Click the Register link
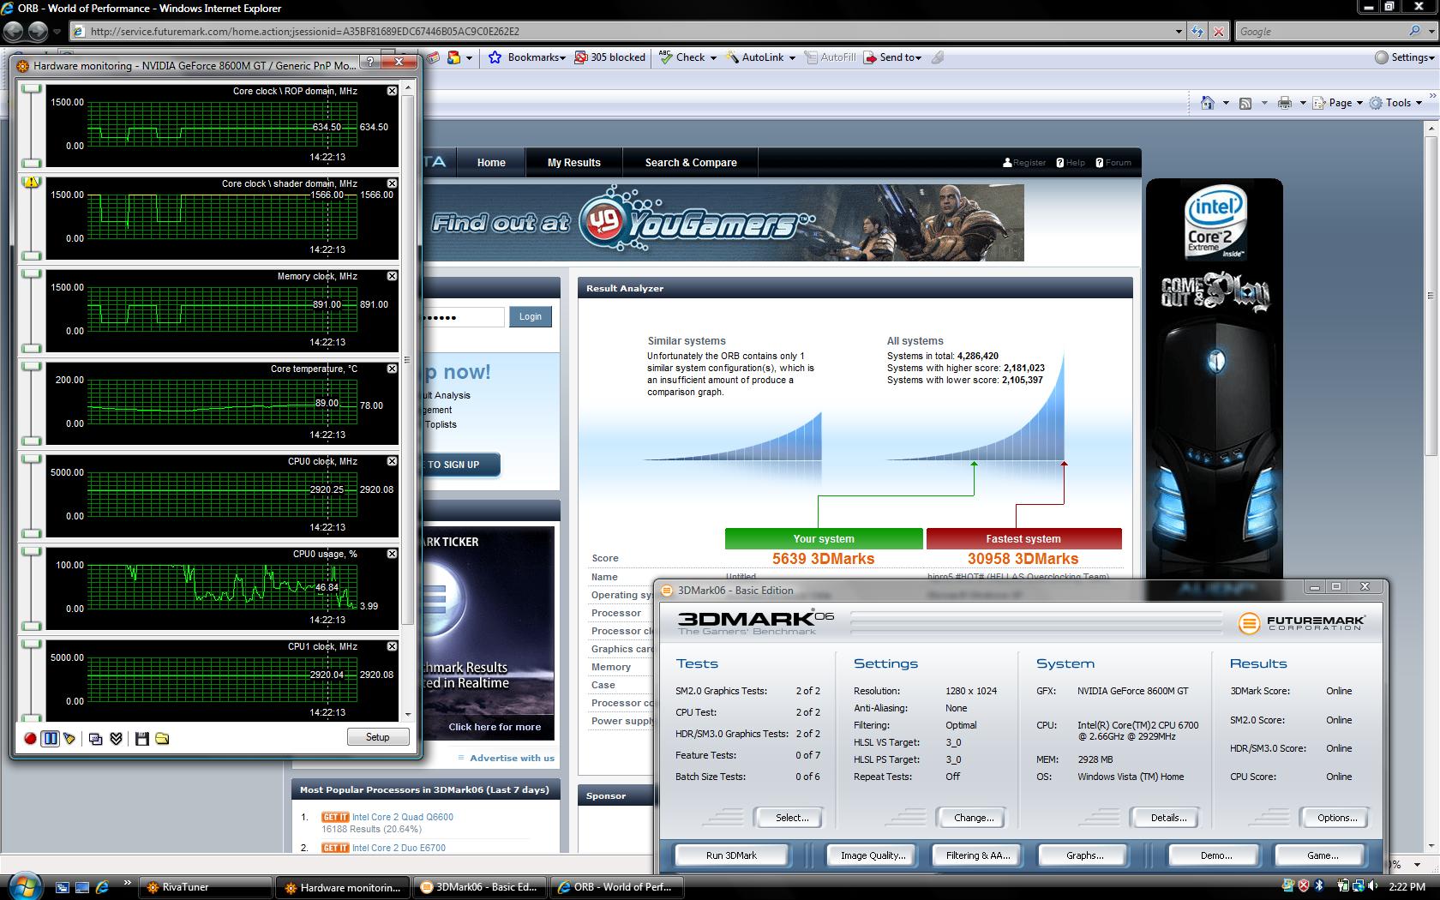Image resolution: width=1440 pixels, height=900 pixels. pos(1024,162)
